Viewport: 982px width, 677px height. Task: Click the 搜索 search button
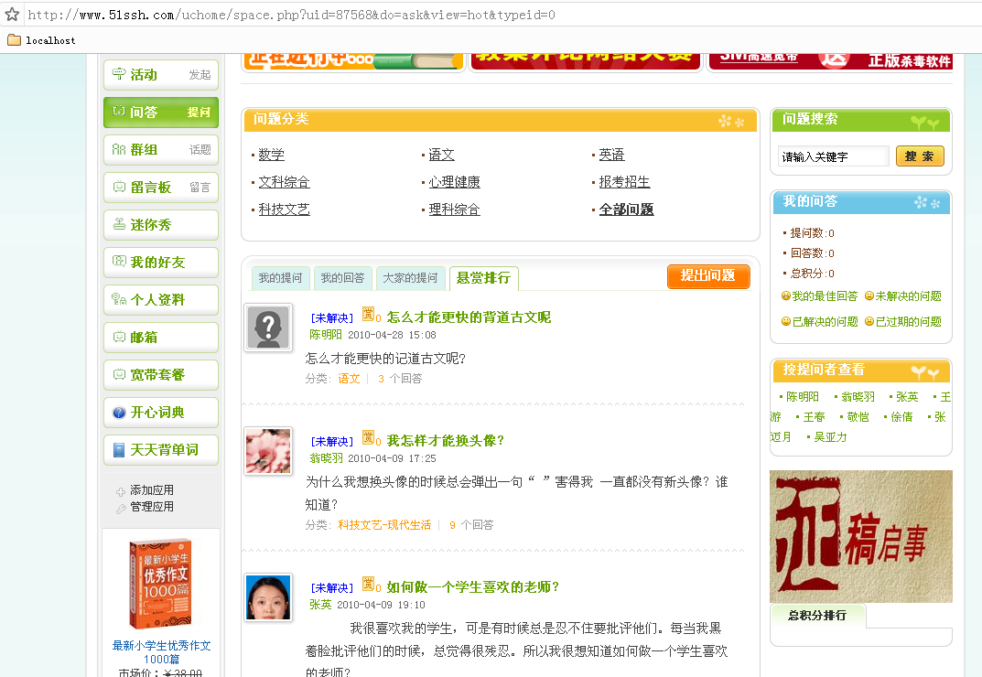click(x=920, y=156)
